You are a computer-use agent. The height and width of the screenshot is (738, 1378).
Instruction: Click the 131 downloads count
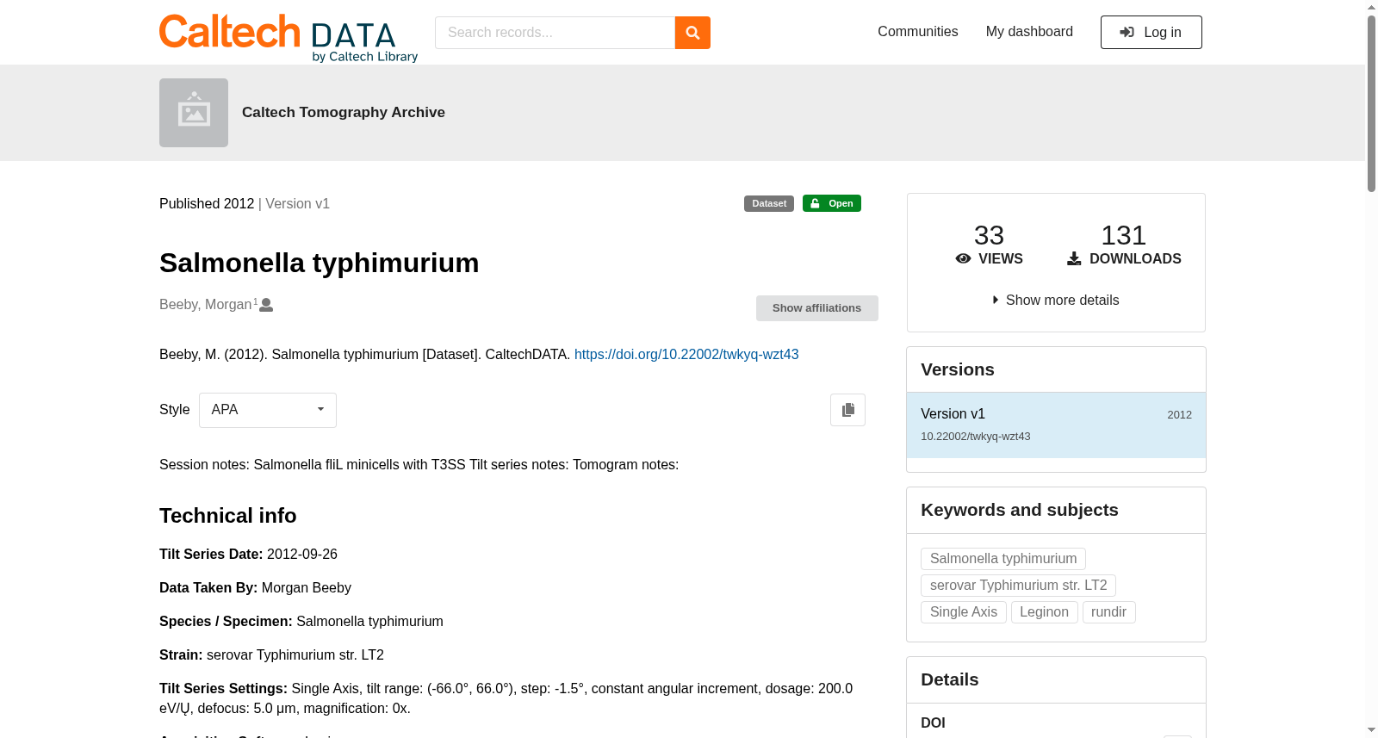coord(1123,235)
